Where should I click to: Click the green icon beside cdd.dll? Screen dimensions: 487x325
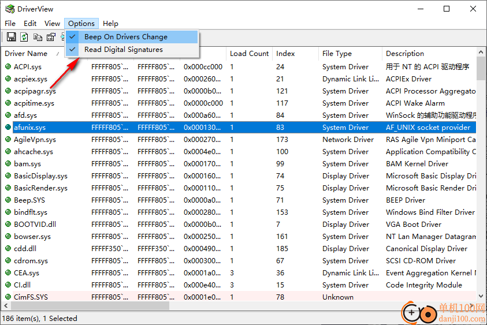(9, 248)
